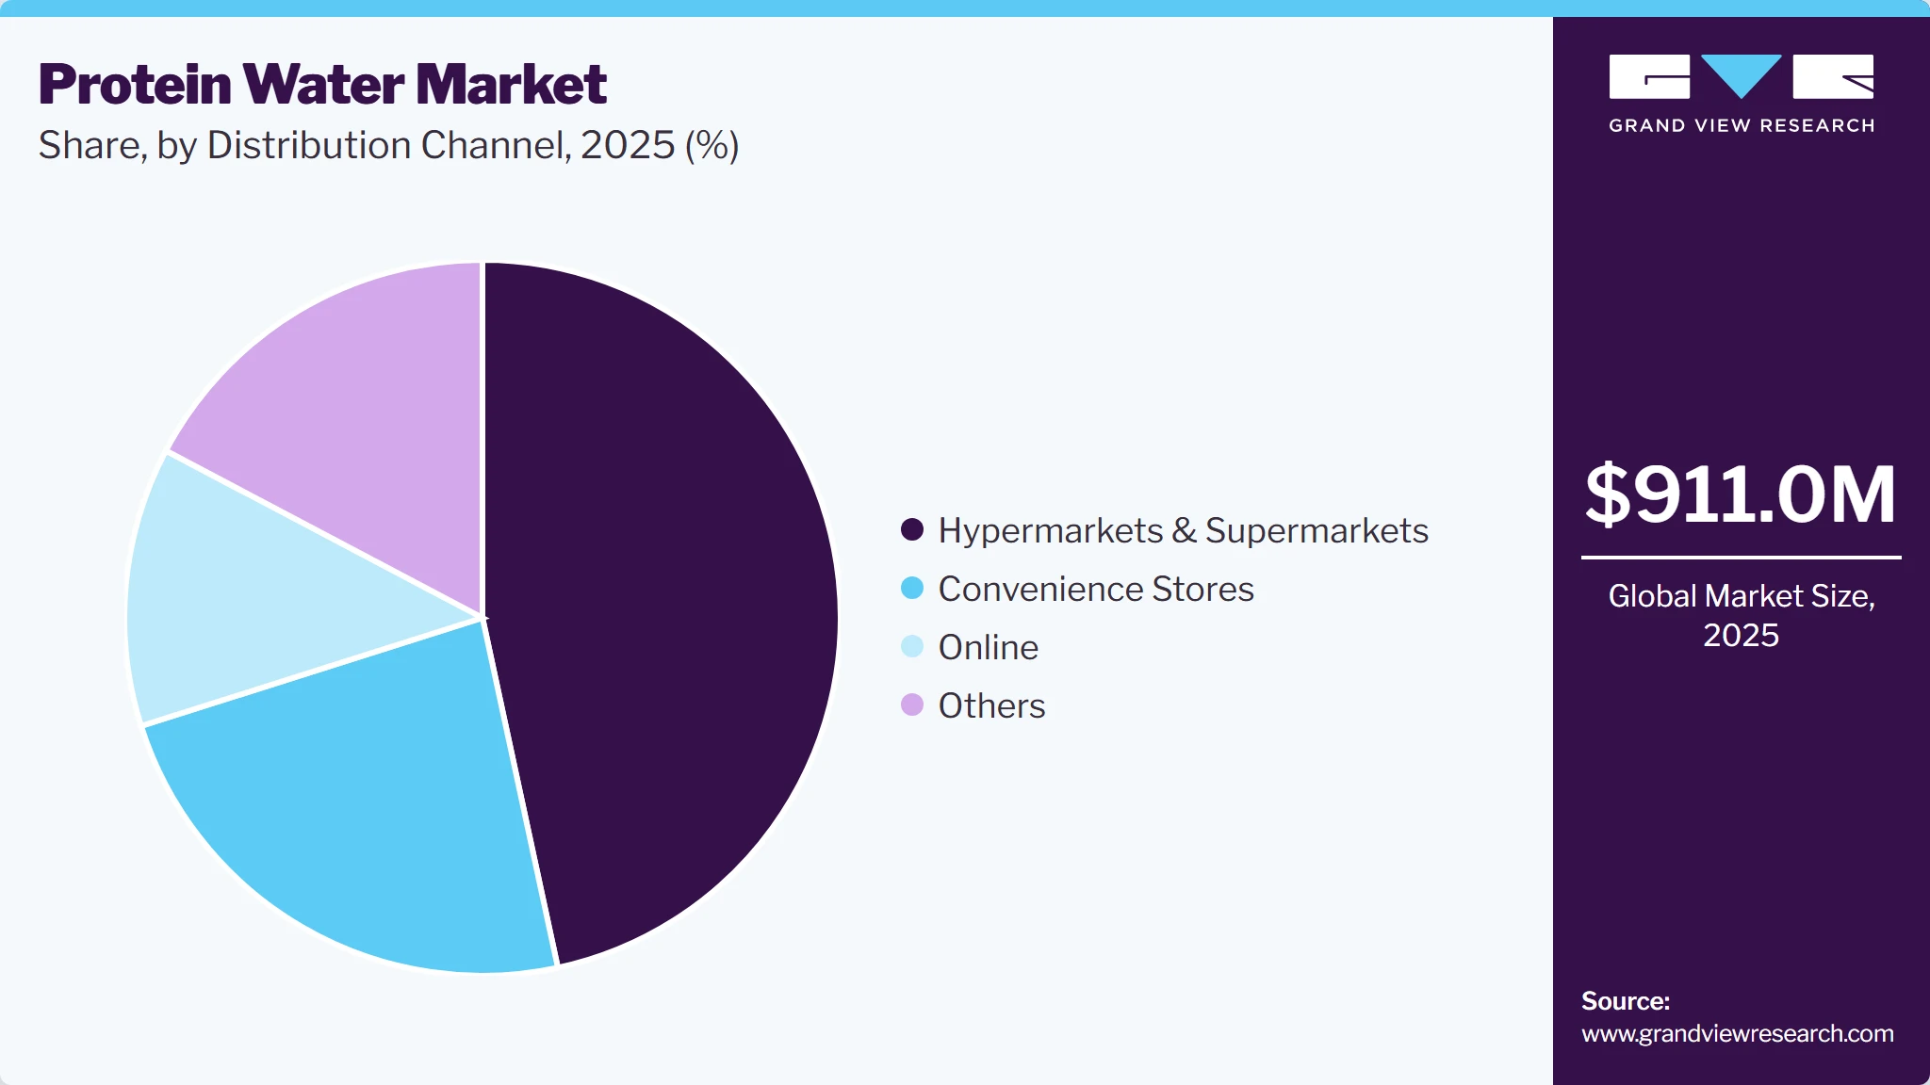The width and height of the screenshot is (1930, 1085).
Task: Select the Others legend label
Action: coord(991,705)
